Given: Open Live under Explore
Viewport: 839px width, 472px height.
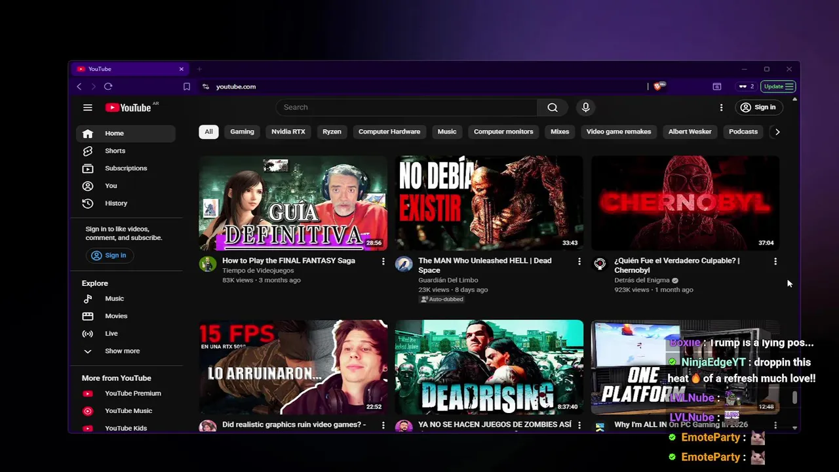Looking at the screenshot, I should [126, 334].
